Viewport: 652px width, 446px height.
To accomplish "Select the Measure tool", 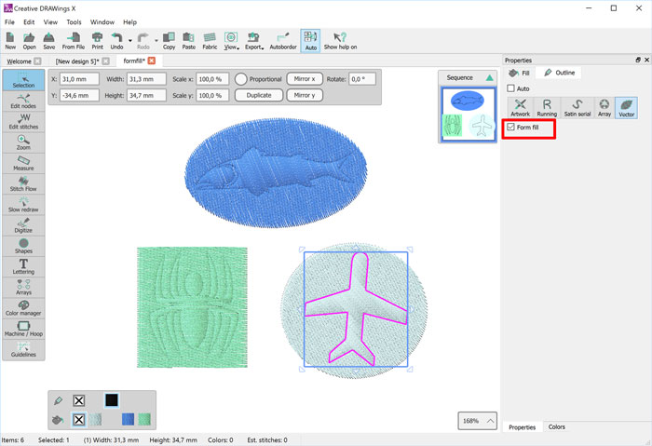I will pyautogui.click(x=22, y=162).
